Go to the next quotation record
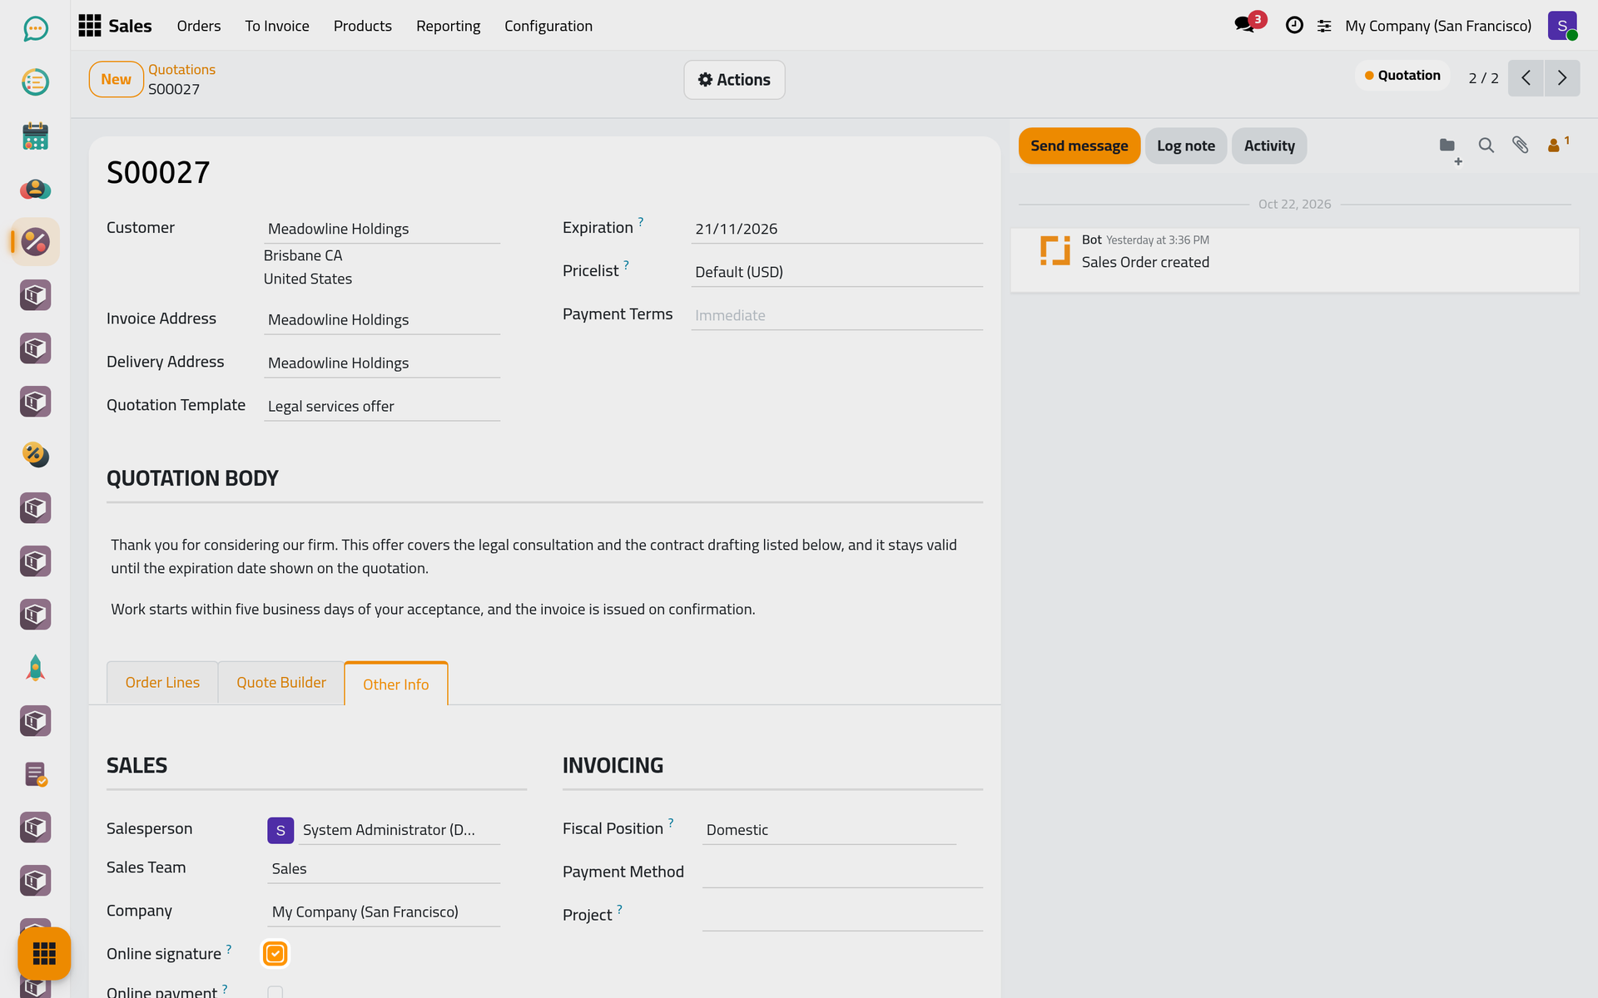 tap(1562, 78)
